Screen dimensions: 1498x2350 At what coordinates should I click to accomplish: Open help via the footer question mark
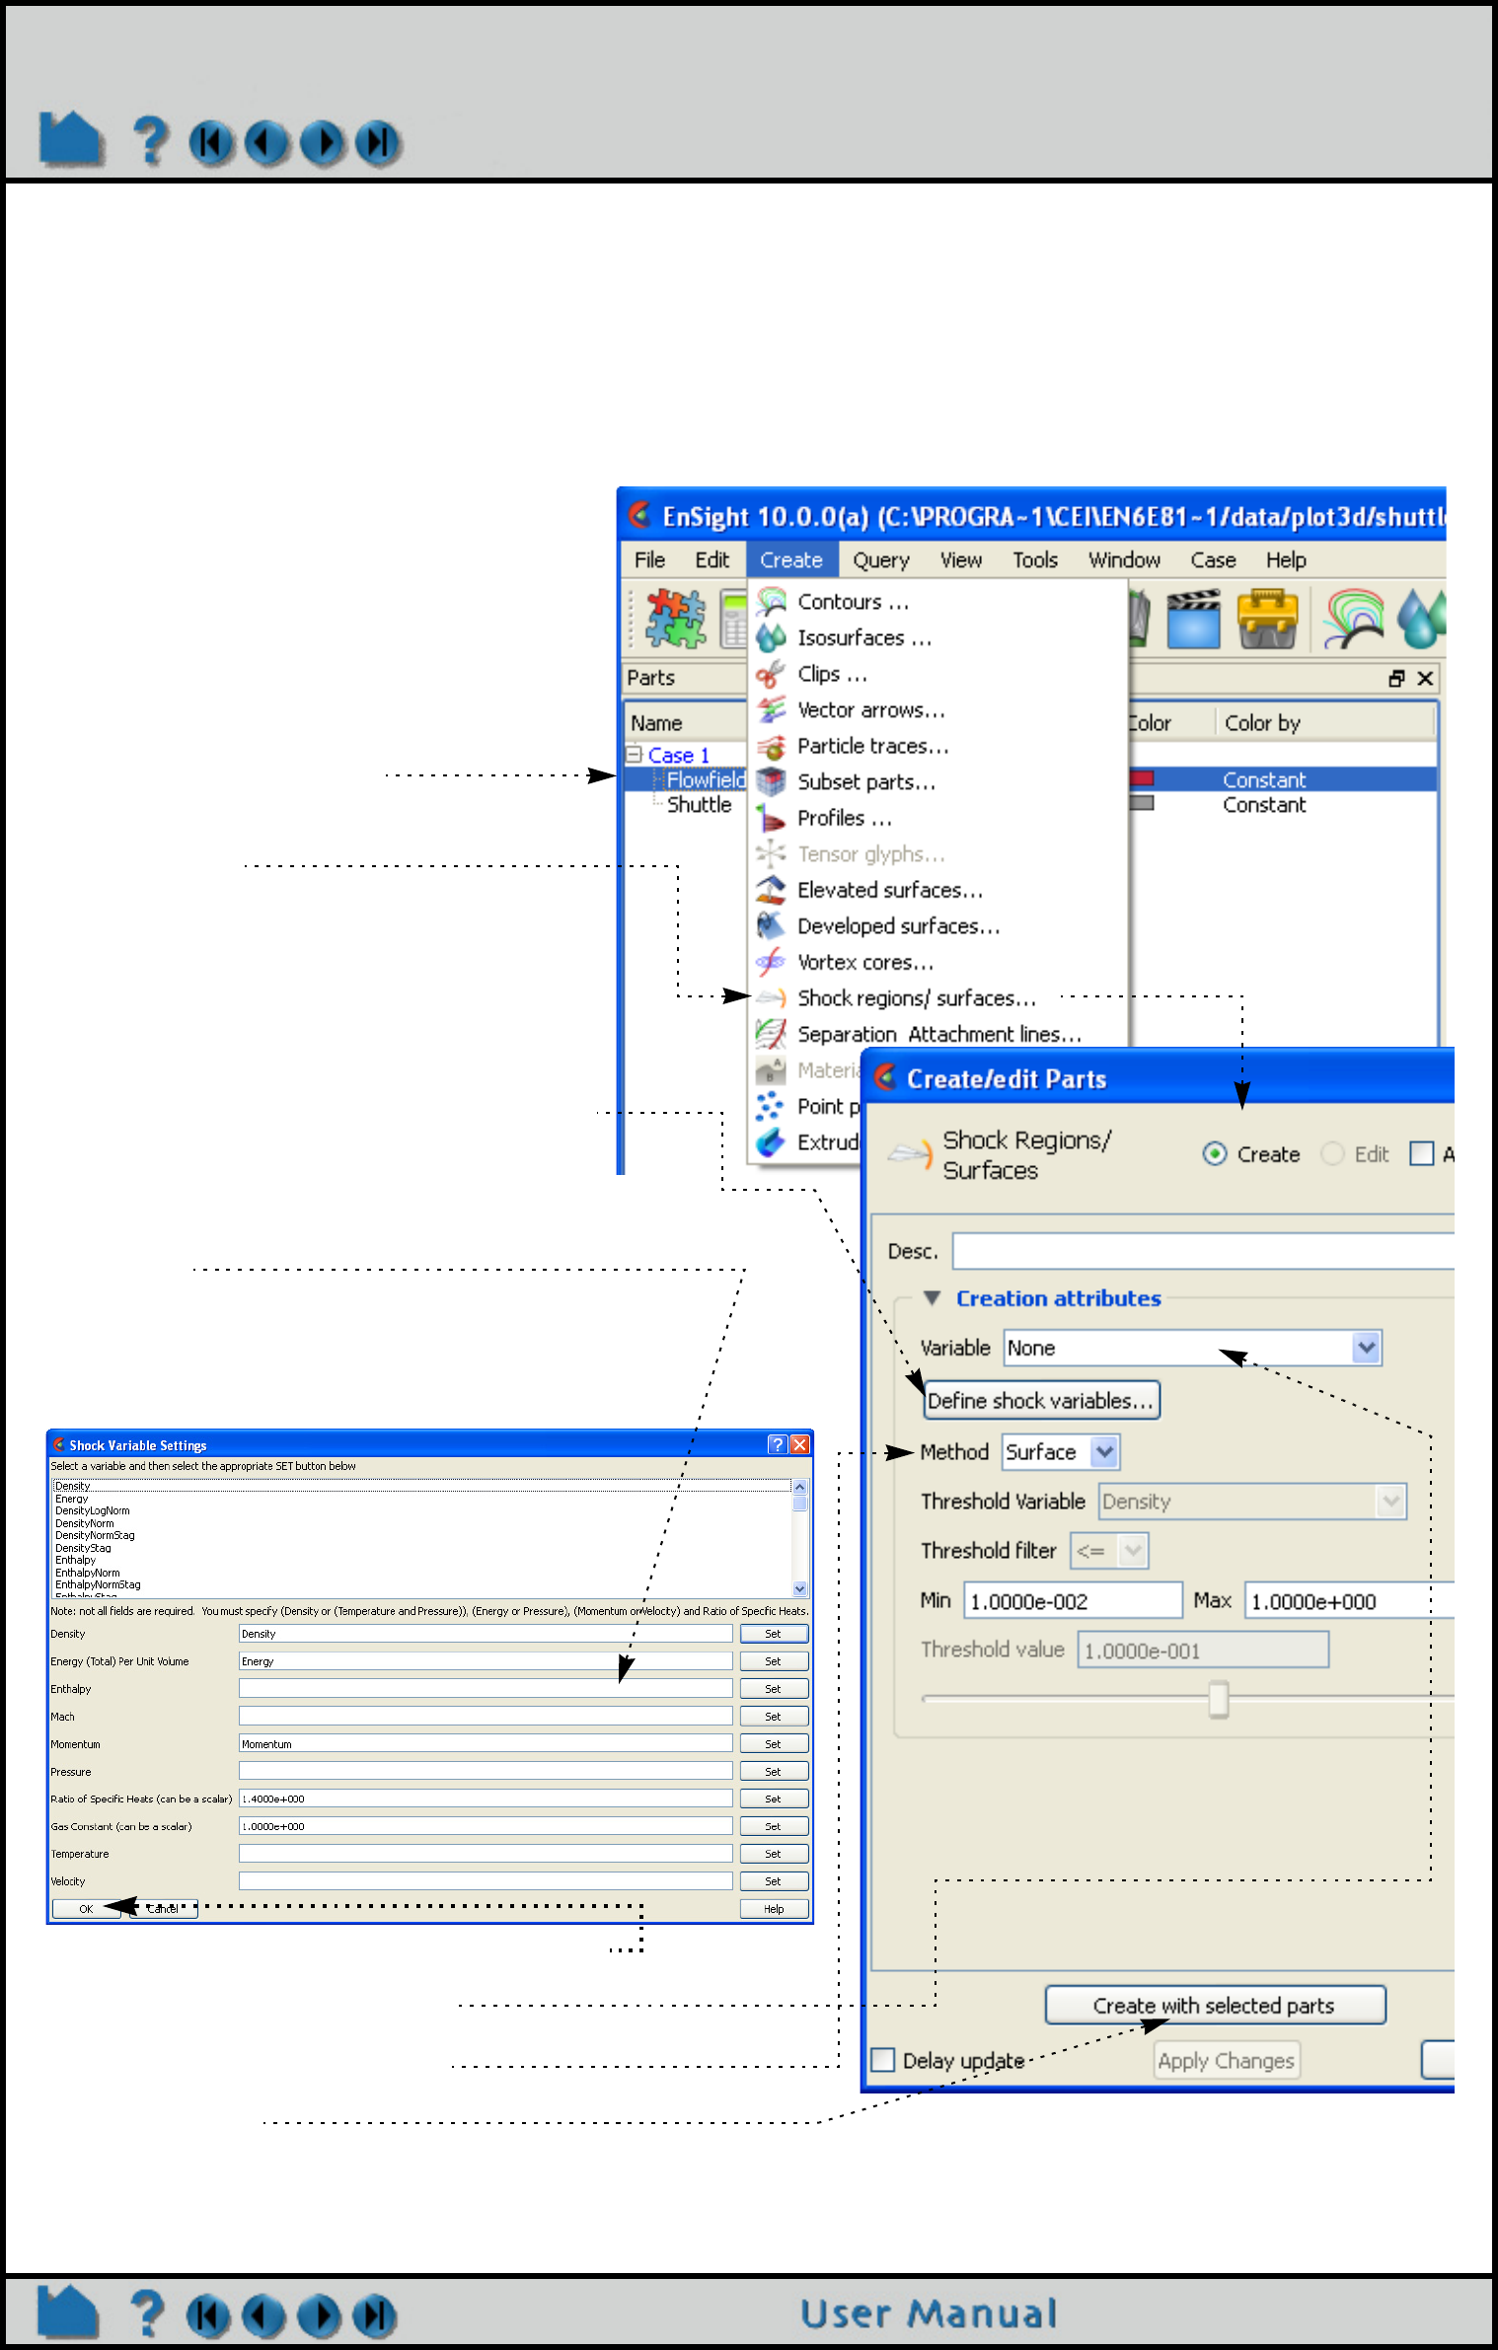(x=147, y=2313)
